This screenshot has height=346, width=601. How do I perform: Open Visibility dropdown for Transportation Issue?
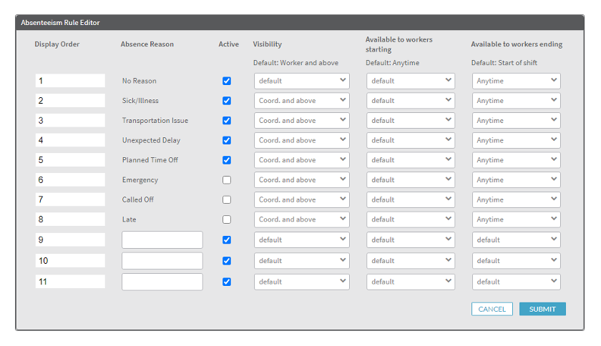[x=302, y=120]
